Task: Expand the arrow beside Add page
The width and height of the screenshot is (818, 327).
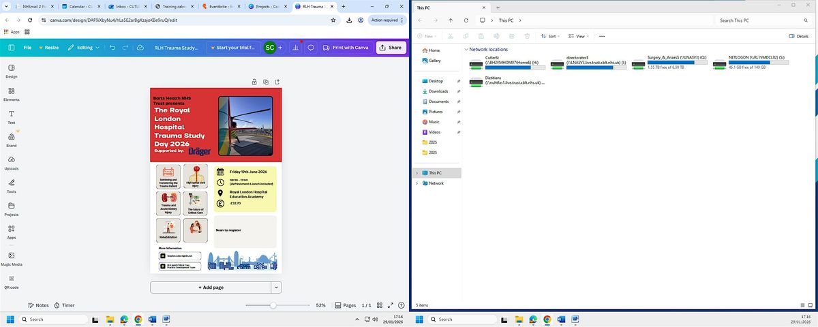Action: (276, 287)
